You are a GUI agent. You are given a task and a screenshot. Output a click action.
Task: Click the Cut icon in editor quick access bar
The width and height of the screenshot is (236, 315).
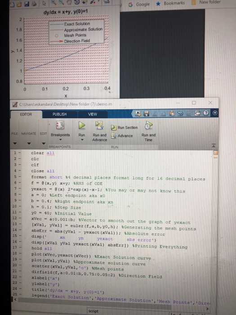155,113
